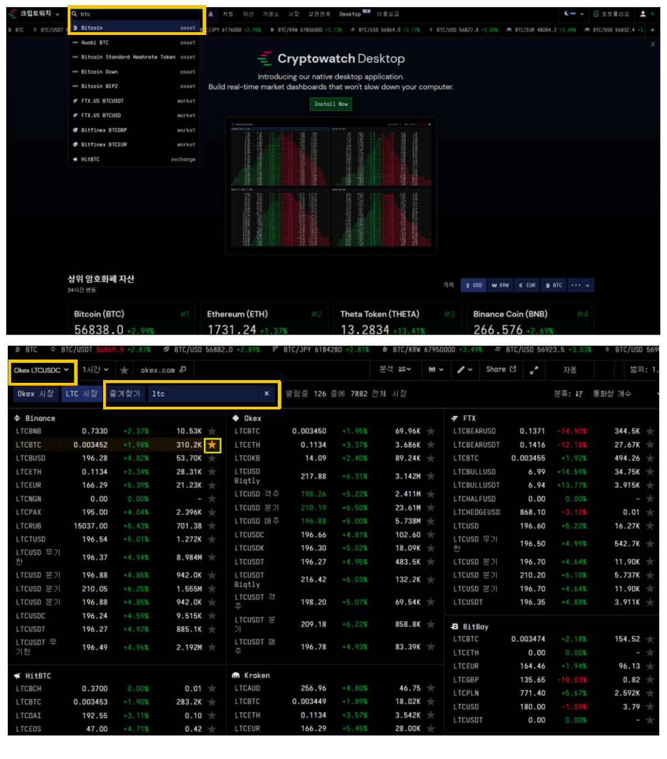The image size is (667, 759).
Task: Click the btc search input field
Action: (136, 14)
